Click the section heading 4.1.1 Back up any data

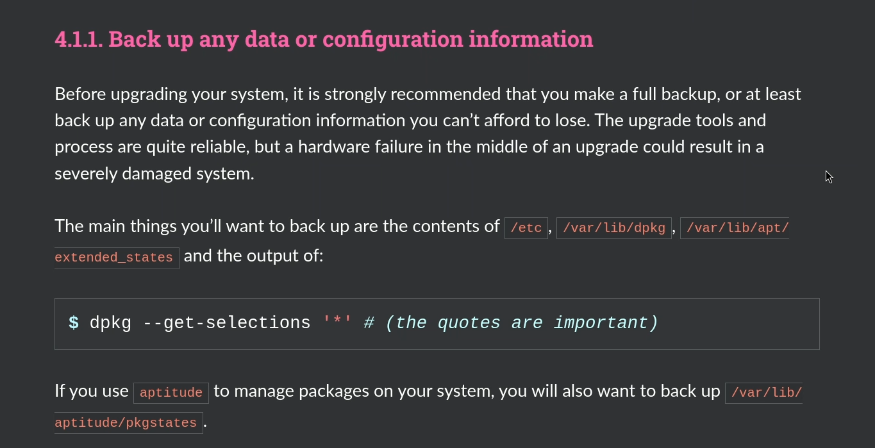pos(324,39)
